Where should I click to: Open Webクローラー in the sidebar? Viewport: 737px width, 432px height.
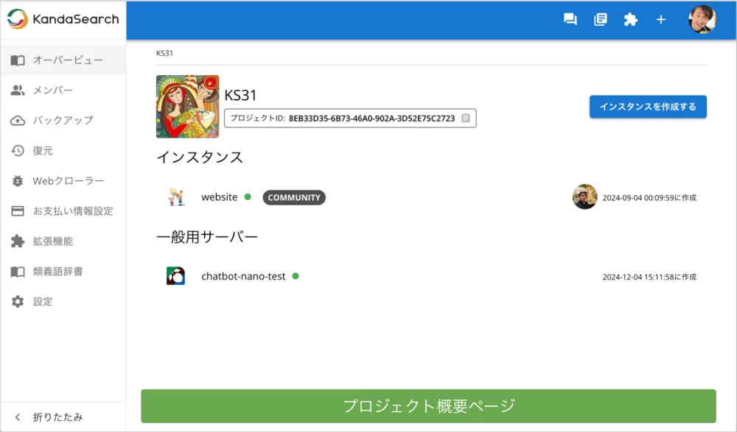point(63,181)
